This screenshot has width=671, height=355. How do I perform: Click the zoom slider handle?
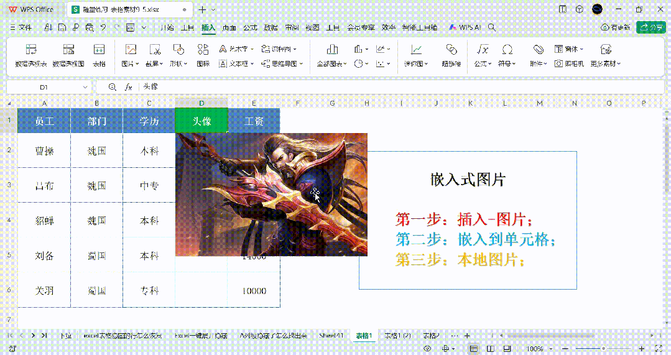[603, 349]
